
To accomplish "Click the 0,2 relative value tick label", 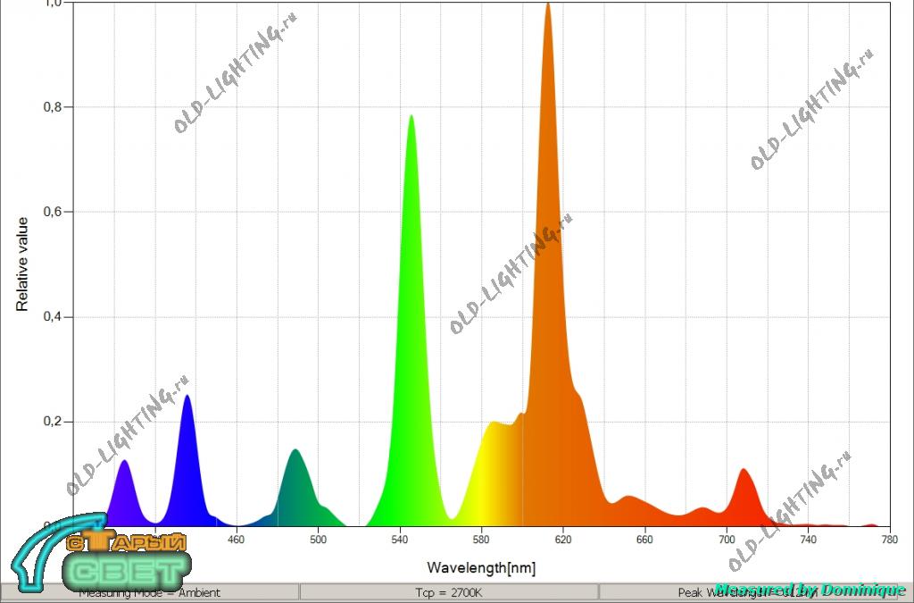I will click(51, 422).
